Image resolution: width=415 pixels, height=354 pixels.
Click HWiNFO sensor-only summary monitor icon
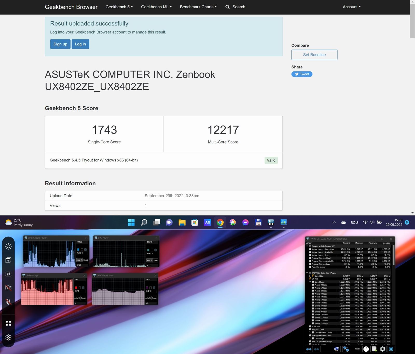click(336, 349)
